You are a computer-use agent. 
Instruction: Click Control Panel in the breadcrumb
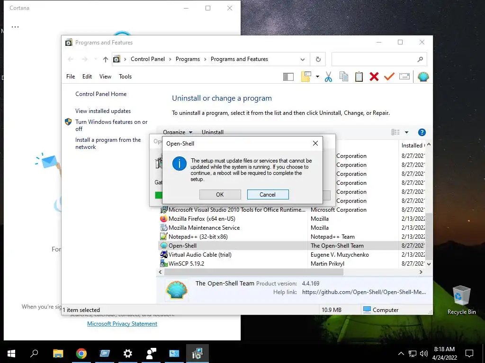148,59
